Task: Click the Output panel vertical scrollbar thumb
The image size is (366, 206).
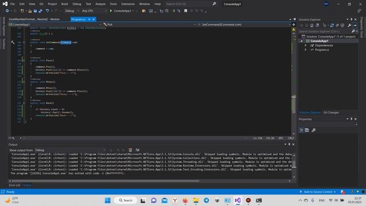Action: click(294, 164)
